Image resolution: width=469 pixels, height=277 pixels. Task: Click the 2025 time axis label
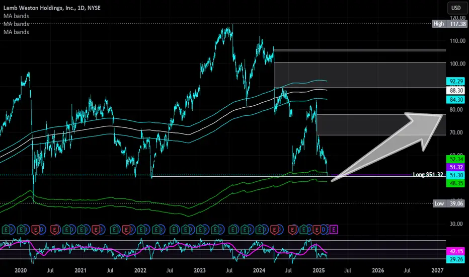319,270
